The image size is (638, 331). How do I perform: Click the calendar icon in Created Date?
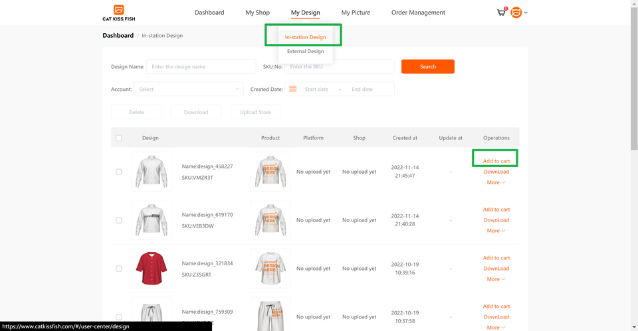click(292, 89)
